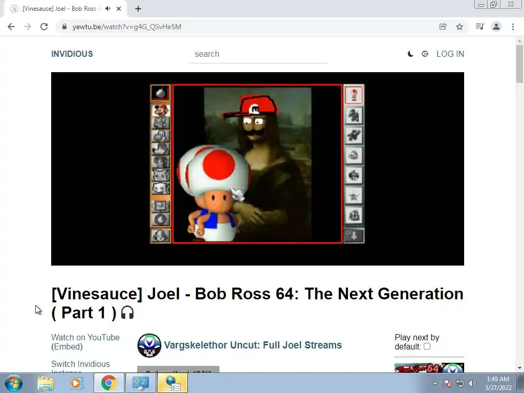The width and height of the screenshot is (524, 393).
Task: Open the Chrome profile avatar
Action: point(496,27)
